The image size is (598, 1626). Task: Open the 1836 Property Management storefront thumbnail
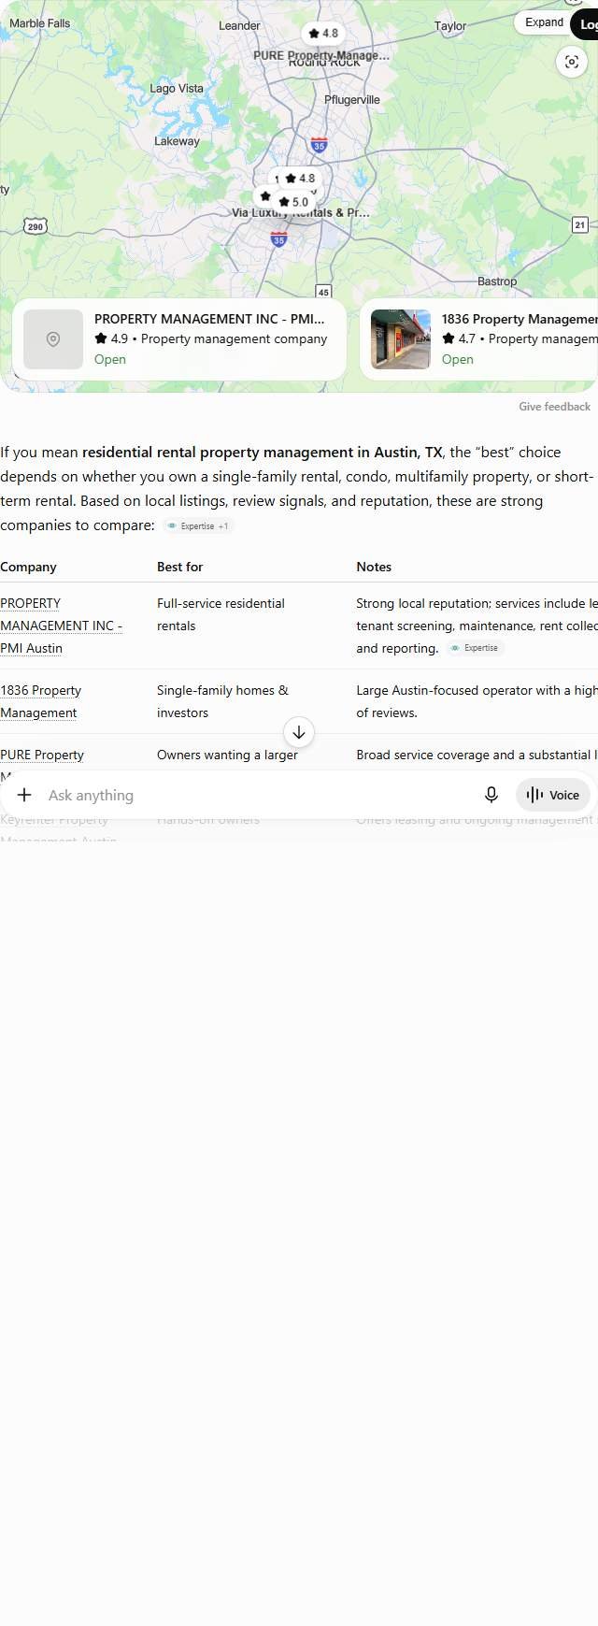coord(401,339)
